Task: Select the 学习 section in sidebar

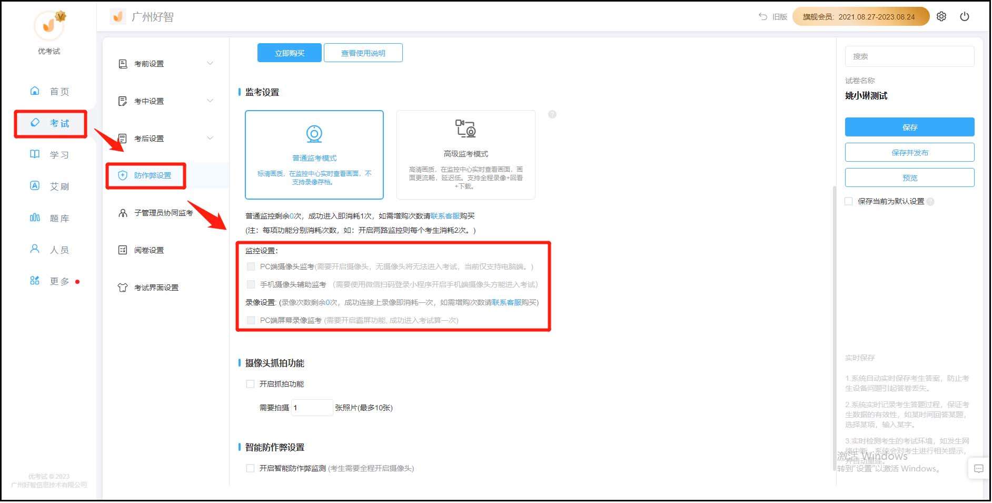Action: (x=50, y=154)
